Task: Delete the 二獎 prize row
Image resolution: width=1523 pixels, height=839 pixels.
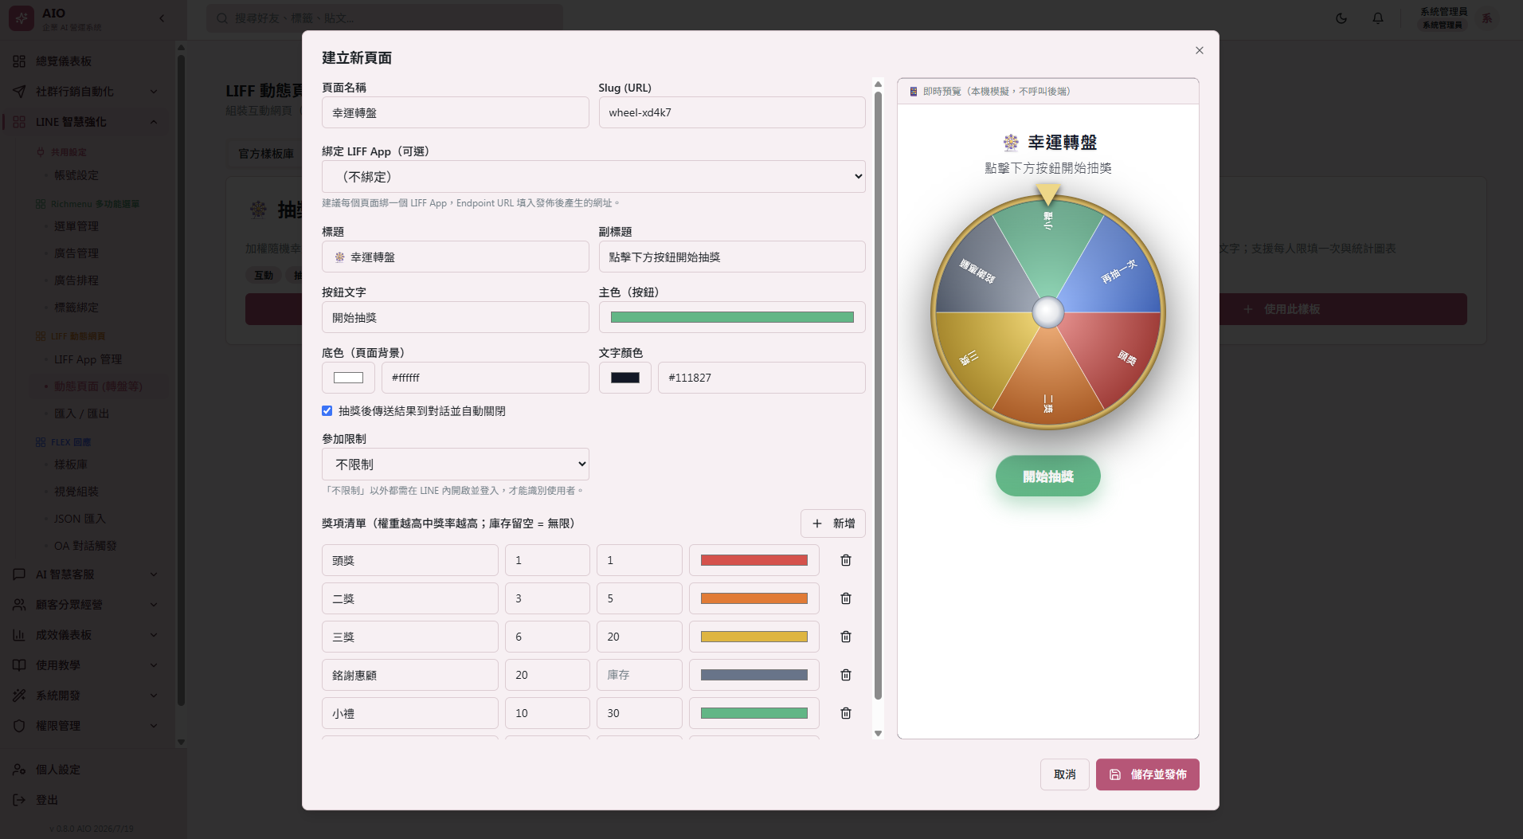Action: pyautogui.click(x=846, y=598)
